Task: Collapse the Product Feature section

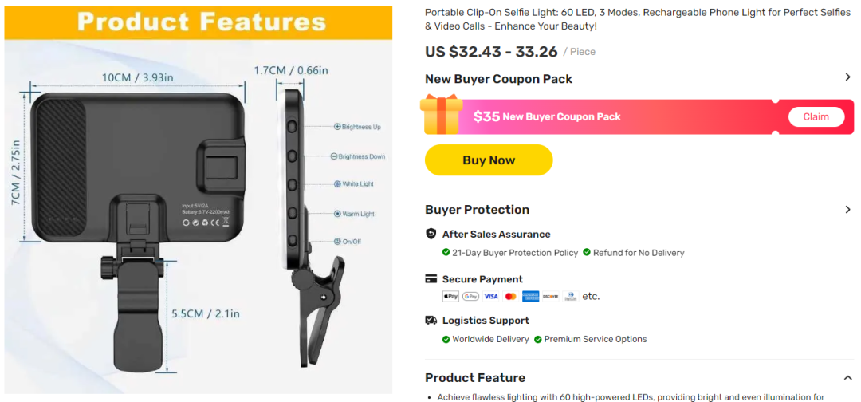Action: tap(847, 378)
